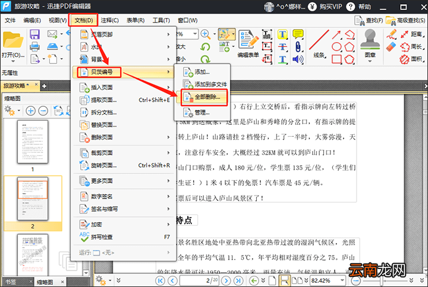Click the scanner icon in toolbar

(52, 46)
